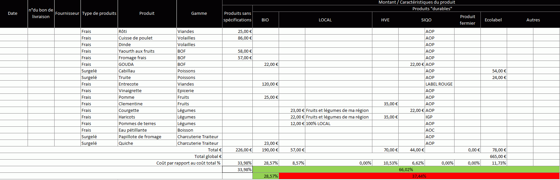
Task: Click the "Type de produits" column header
Action: (99, 13)
